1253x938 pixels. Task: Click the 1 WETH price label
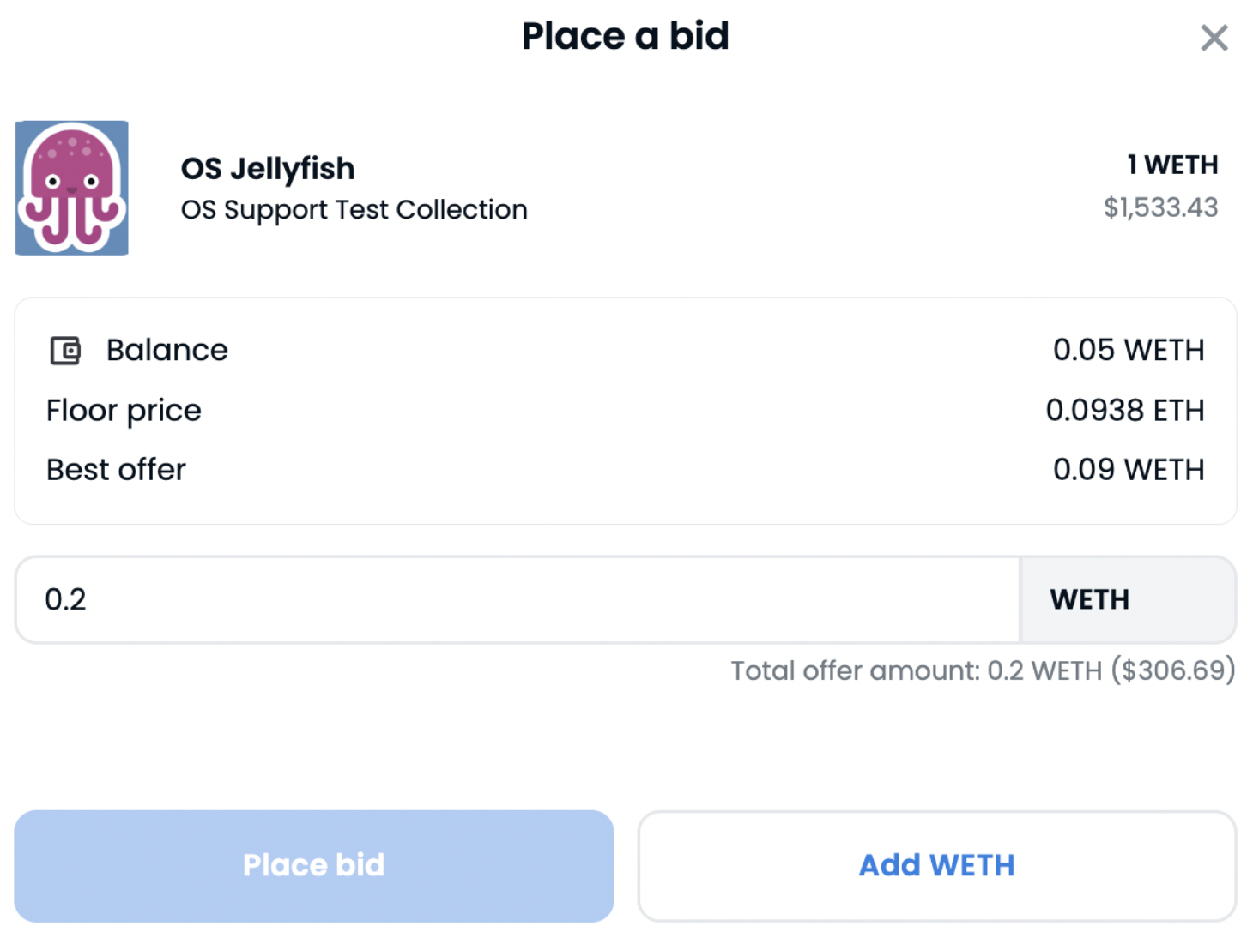[1172, 165]
